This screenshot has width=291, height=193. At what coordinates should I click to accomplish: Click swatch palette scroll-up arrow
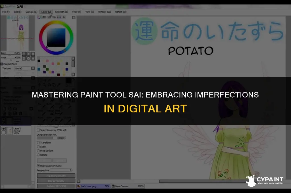point(73,58)
